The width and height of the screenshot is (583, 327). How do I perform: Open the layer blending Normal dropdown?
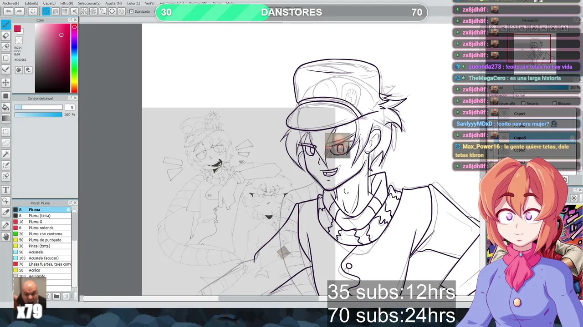point(547,95)
